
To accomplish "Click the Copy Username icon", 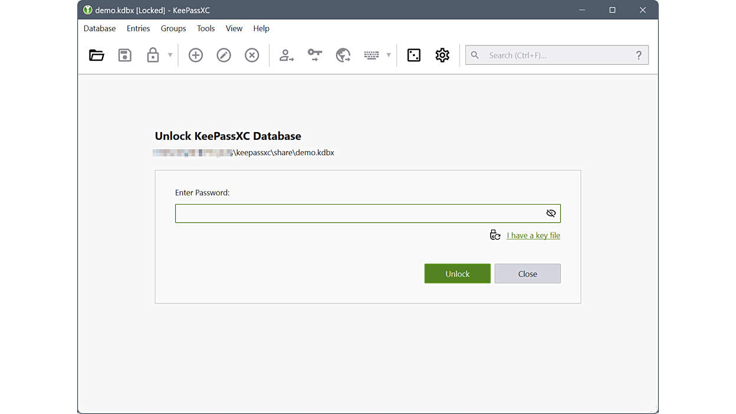I will click(287, 55).
